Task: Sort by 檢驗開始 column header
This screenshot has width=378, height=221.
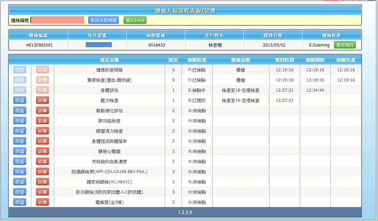Action: (x=315, y=60)
